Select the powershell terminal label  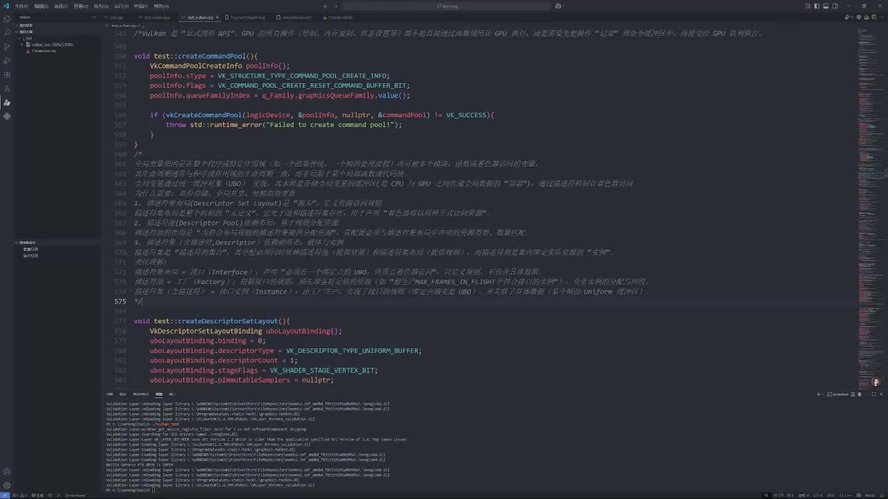838,394
